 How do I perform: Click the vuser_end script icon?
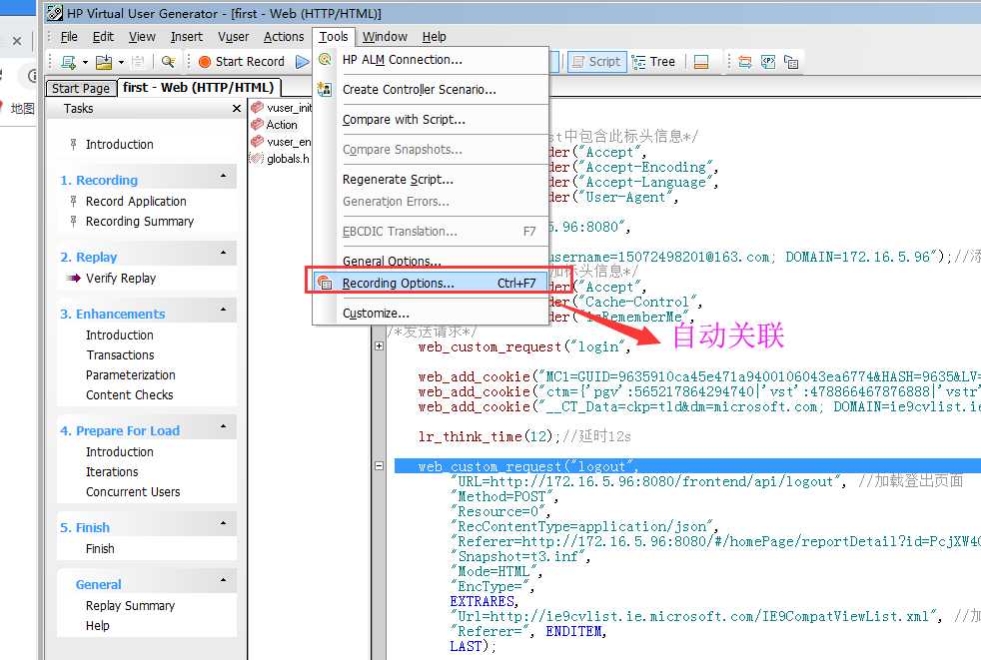[x=257, y=142]
